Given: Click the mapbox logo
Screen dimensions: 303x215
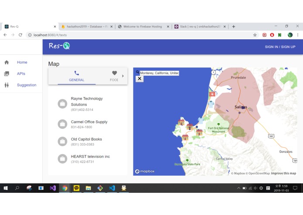Looking at the screenshot, I should point(145,171).
